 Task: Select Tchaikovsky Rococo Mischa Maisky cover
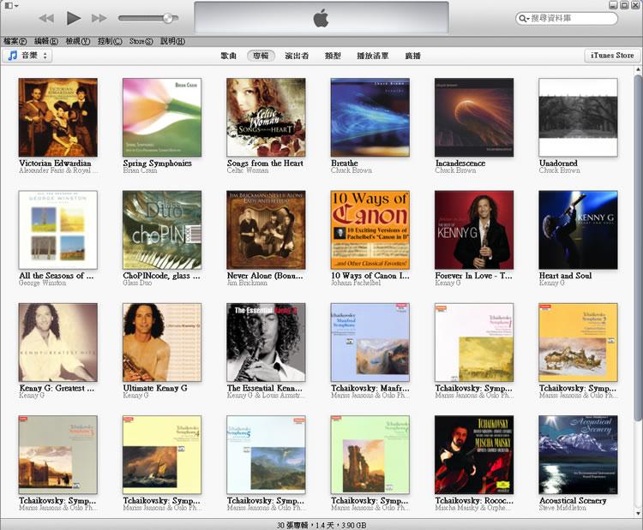click(474, 455)
